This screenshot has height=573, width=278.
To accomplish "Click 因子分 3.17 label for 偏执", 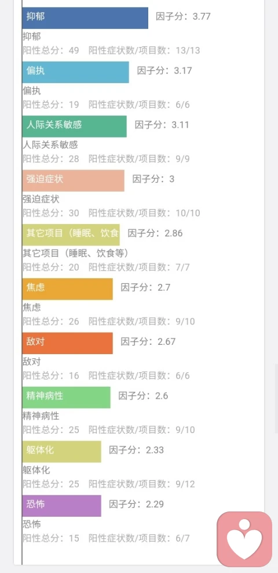I will point(164,70).
